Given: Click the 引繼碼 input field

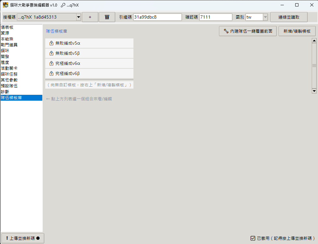Looking at the screenshot, I should click(x=158, y=17).
